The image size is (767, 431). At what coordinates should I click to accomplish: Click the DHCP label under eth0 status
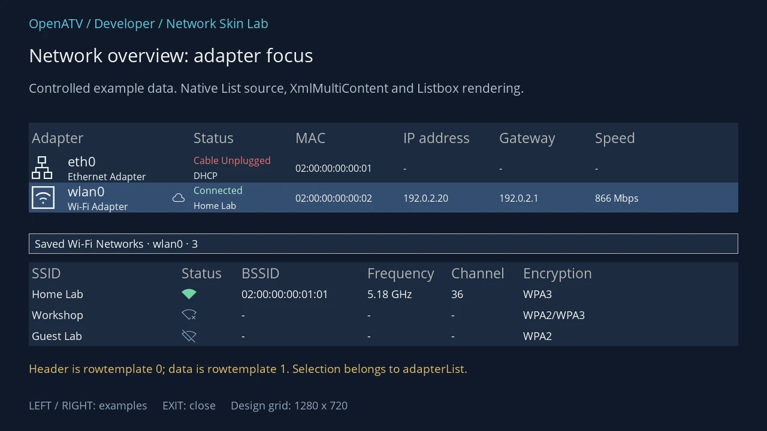tap(206, 175)
